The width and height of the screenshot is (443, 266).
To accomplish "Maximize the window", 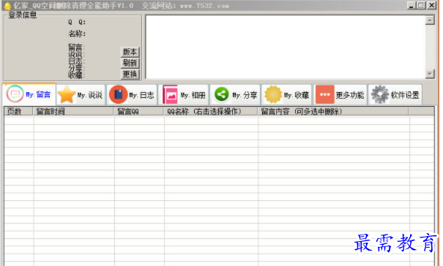I will tap(421, 5).
